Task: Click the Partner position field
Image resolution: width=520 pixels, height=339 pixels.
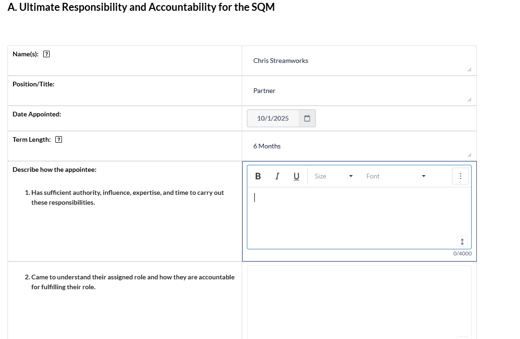Action: click(359, 91)
